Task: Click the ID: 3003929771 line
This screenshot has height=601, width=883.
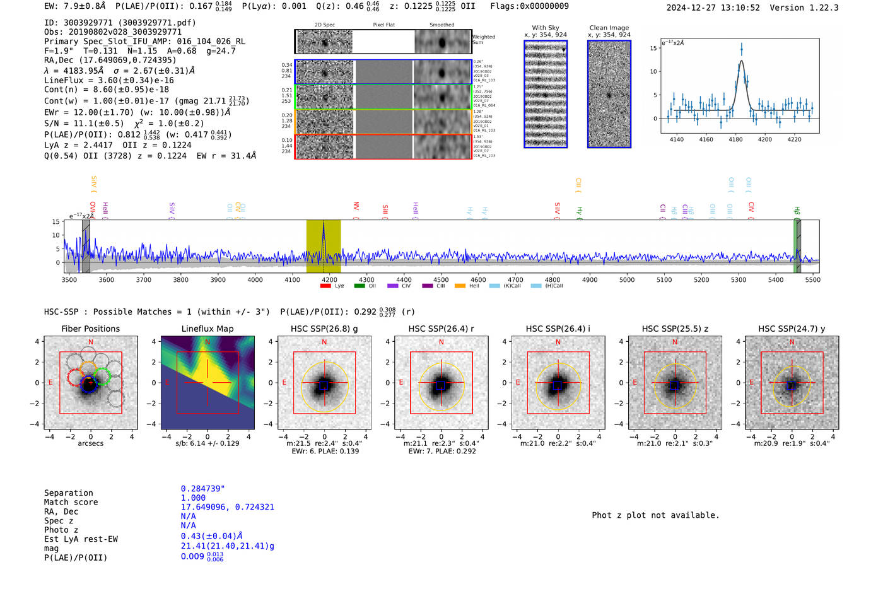Action: point(120,23)
